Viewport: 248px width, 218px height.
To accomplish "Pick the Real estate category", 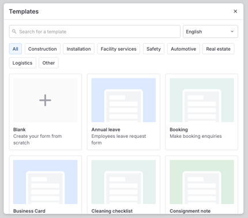I will [x=218, y=49].
